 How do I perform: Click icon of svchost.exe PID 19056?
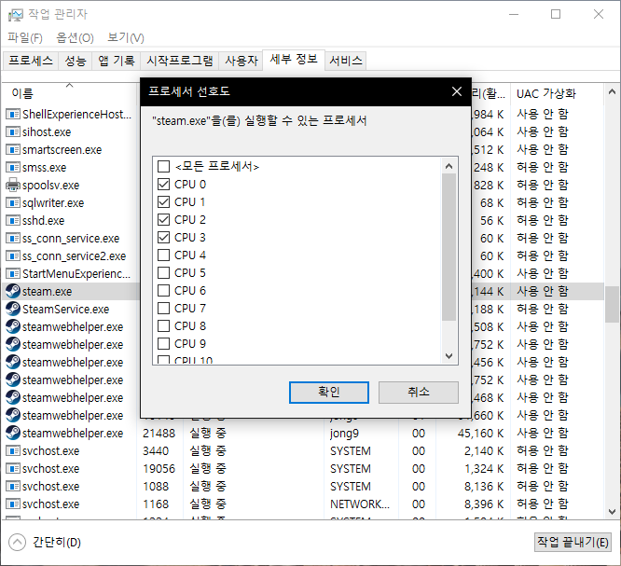pos(13,469)
